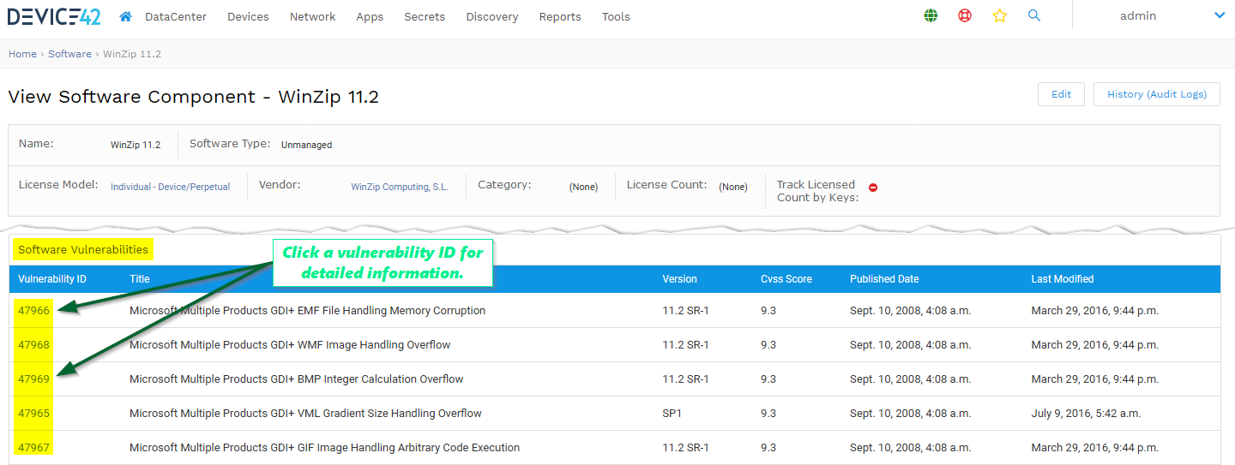Open the Tools menu
This screenshot has width=1235, height=465.
click(616, 16)
